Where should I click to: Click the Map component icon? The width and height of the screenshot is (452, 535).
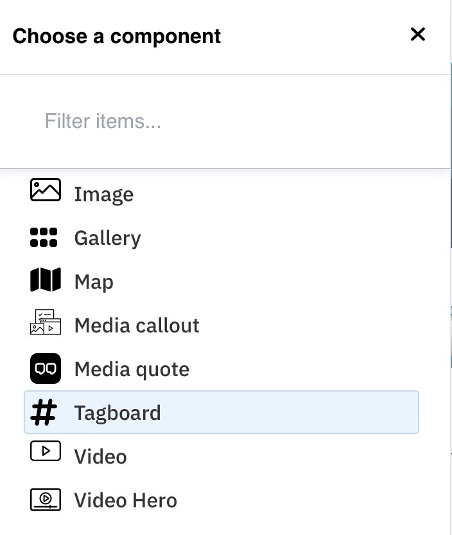coord(46,280)
